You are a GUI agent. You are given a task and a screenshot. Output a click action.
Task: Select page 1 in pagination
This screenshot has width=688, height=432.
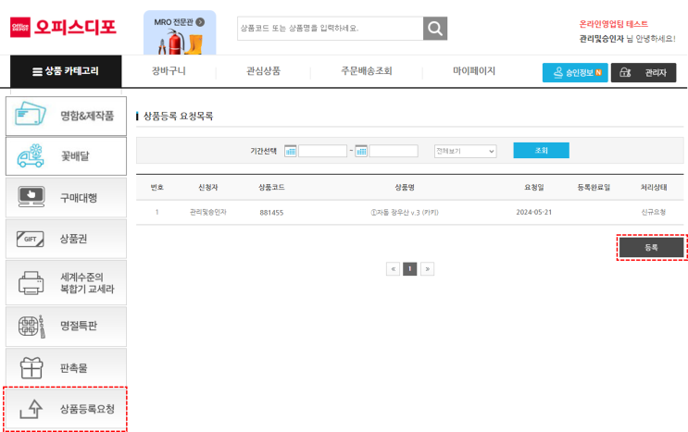point(410,269)
